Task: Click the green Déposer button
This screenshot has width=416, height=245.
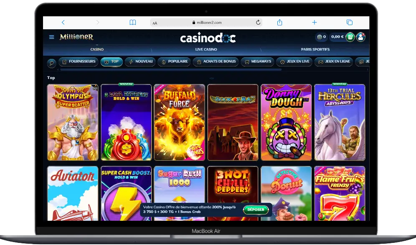Action: (x=256, y=210)
